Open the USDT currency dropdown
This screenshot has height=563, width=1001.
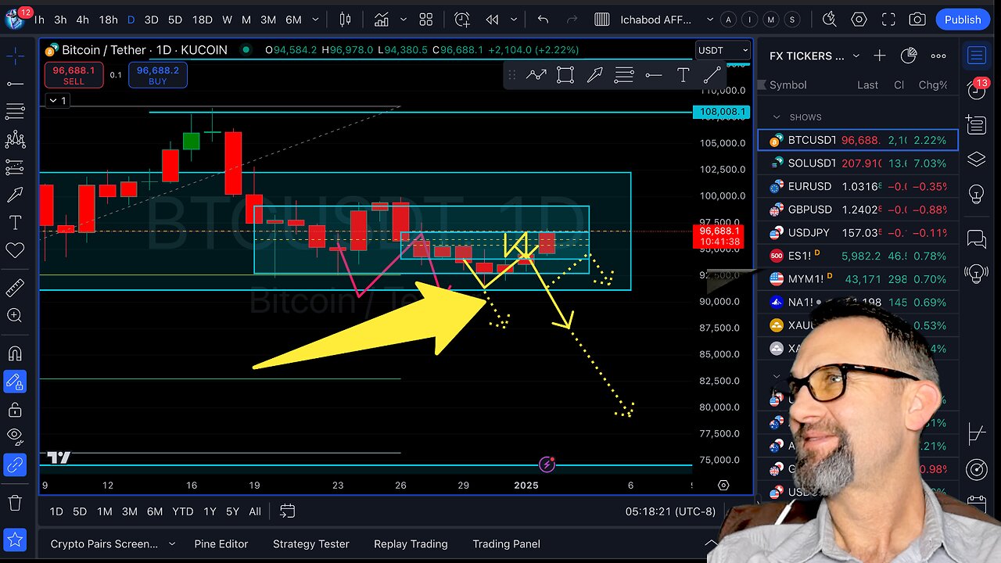[x=723, y=50]
